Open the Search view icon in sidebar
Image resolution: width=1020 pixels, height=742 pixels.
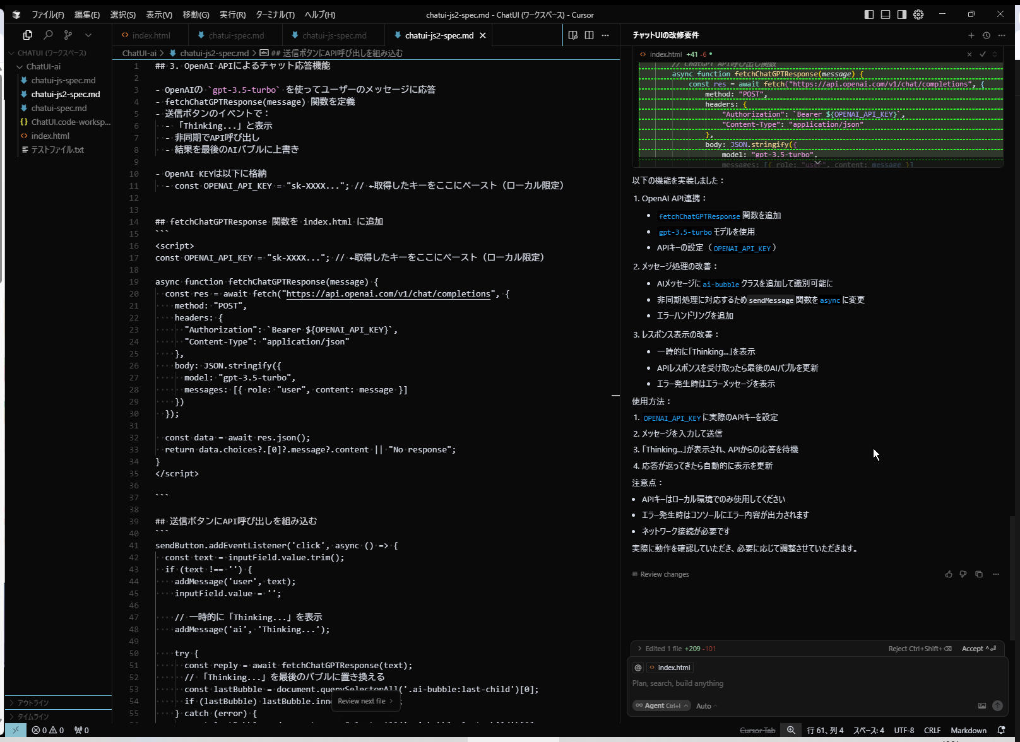pos(48,35)
